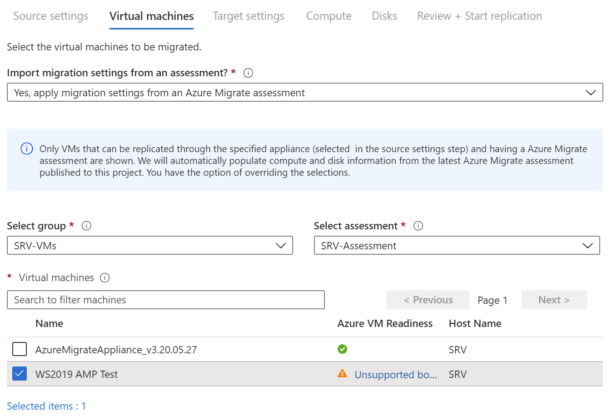Click the Next page button
The width and height of the screenshot is (612, 416).
tap(554, 300)
